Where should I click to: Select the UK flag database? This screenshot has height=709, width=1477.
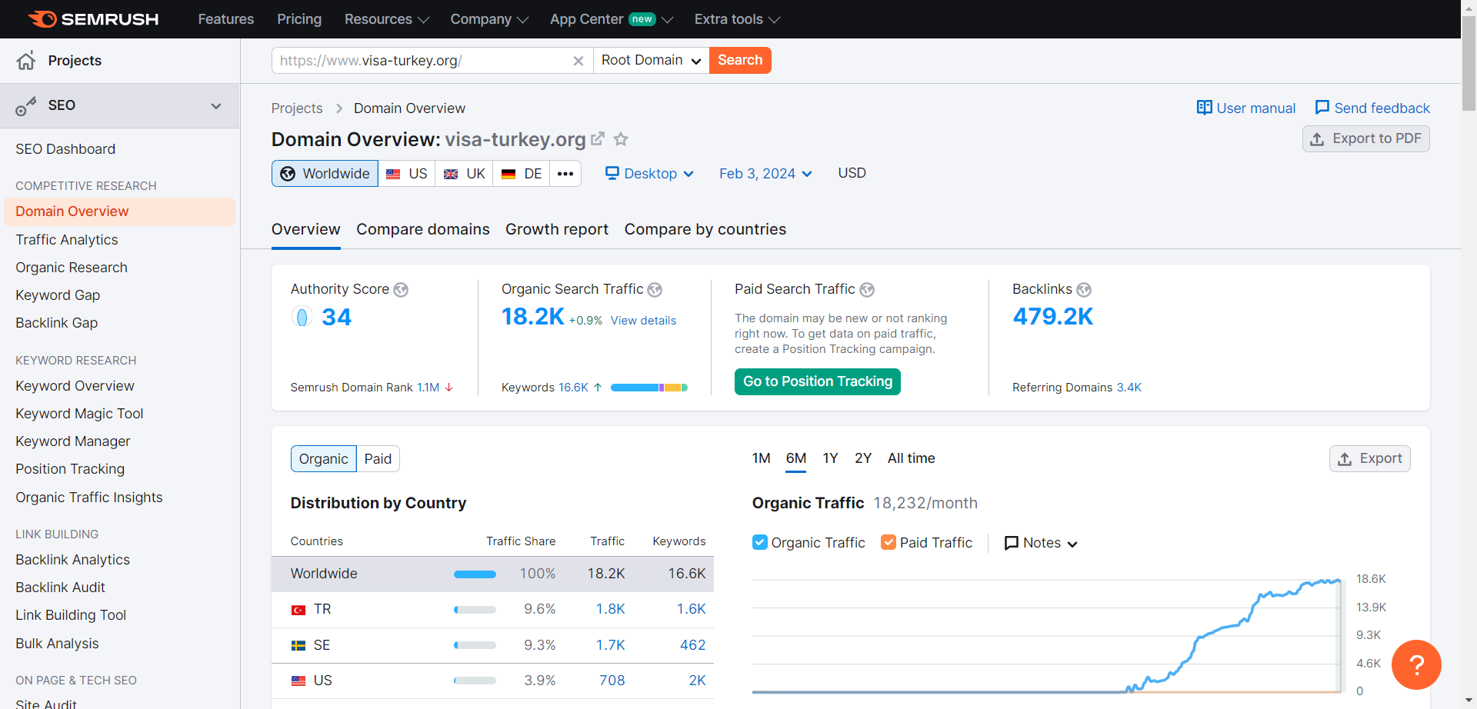coord(464,174)
